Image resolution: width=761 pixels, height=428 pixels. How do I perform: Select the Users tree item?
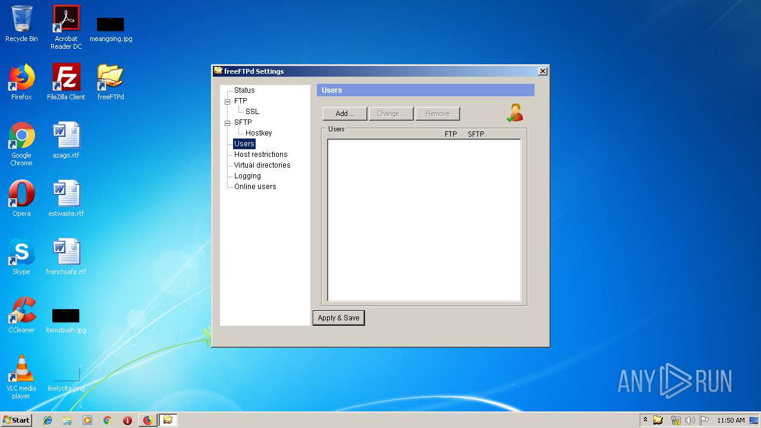[244, 144]
